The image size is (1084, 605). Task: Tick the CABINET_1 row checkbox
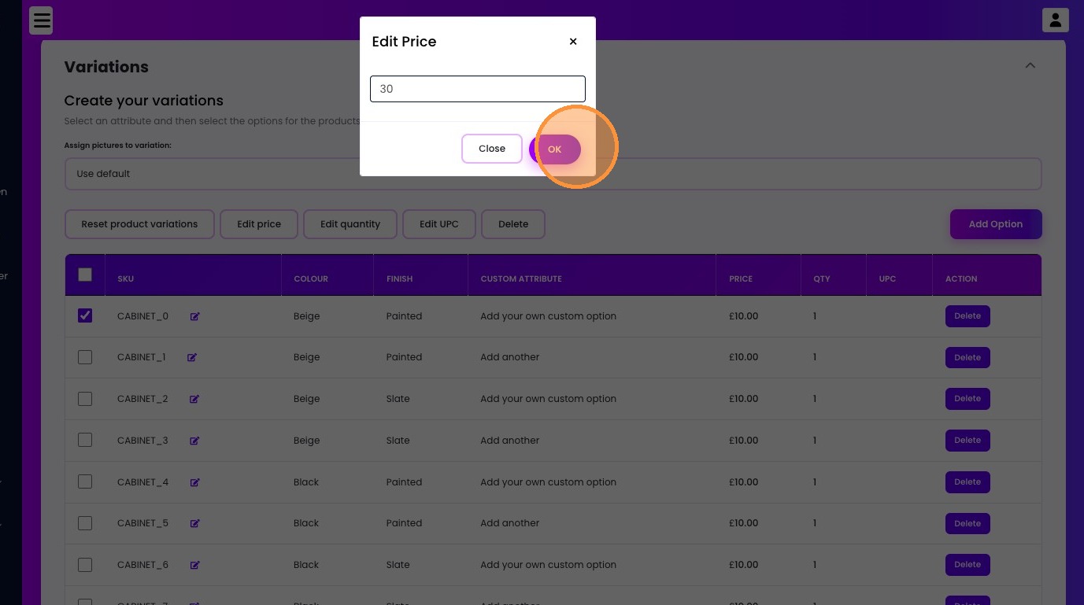(85, 357)
